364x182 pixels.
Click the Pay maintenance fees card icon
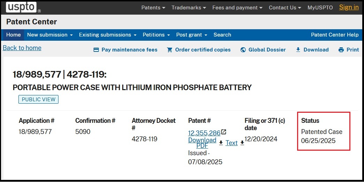point(96,50)
